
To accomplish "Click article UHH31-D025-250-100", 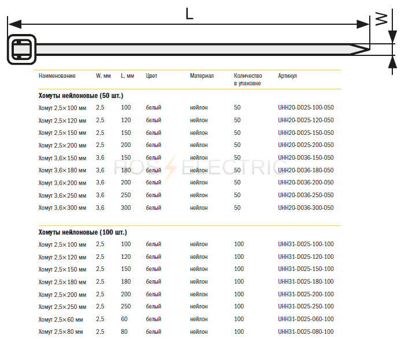I will click(306, 306).
